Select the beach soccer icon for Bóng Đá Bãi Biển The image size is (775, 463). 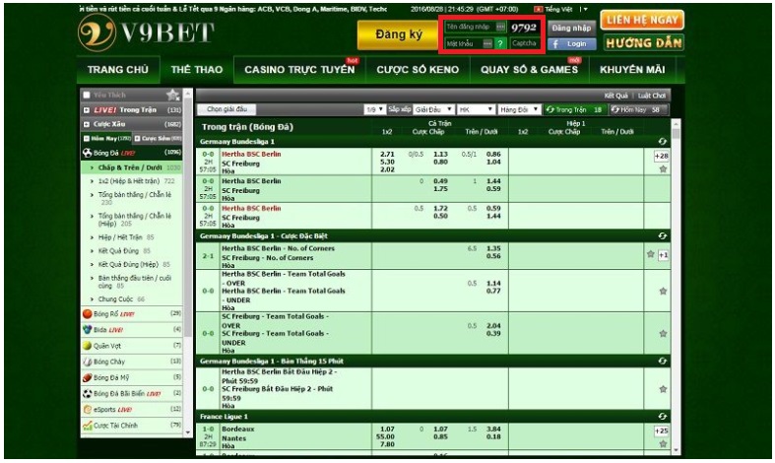click(x=88, y=394)
